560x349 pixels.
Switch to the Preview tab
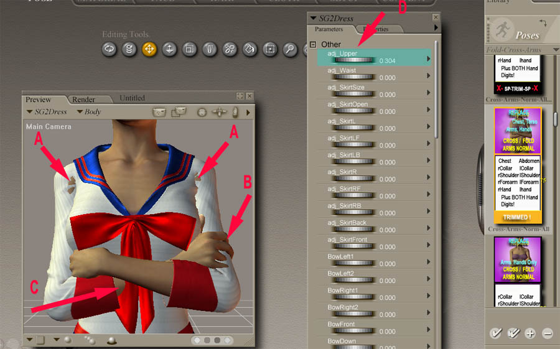(x=38, y=100)
